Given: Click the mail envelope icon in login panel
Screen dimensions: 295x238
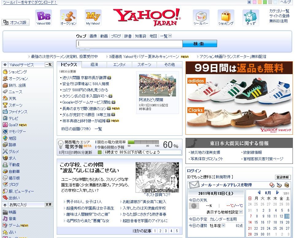Looking at the screenshot, I should click(x=194, y=185).
